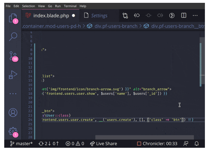
Task: Open the Terminal menu
Action: [x=70, y=6]
